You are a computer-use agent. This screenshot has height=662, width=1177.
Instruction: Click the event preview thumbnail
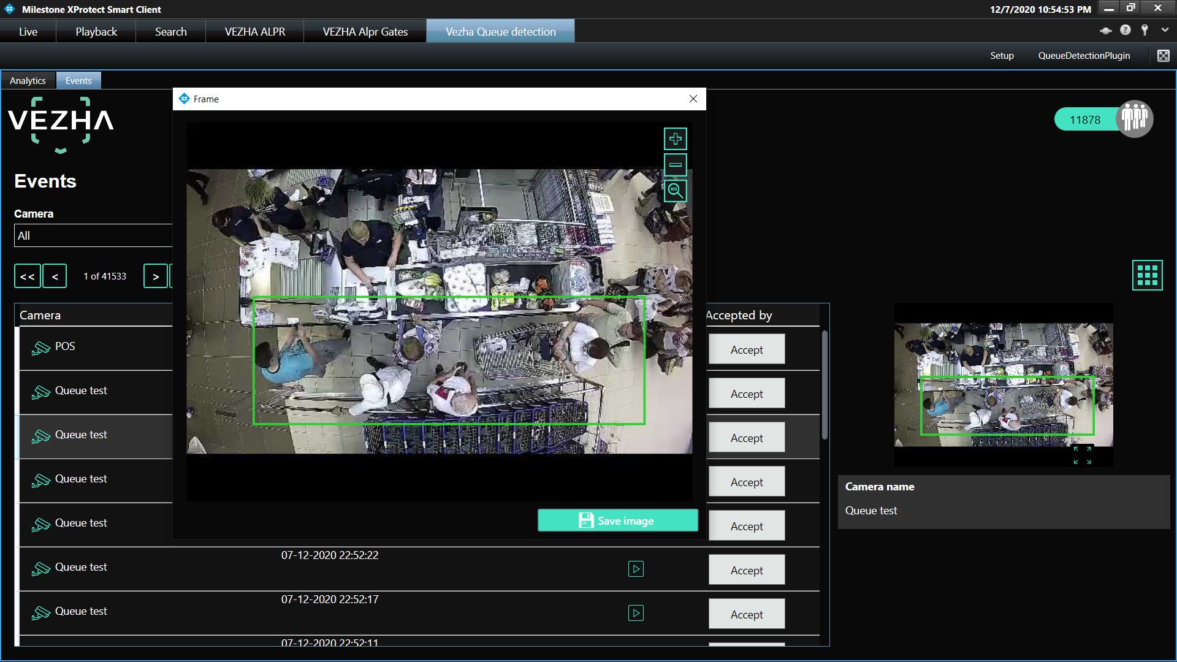tap(1004, 384)
